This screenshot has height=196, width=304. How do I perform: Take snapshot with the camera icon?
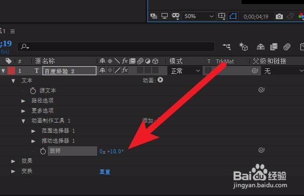point(279,17)
